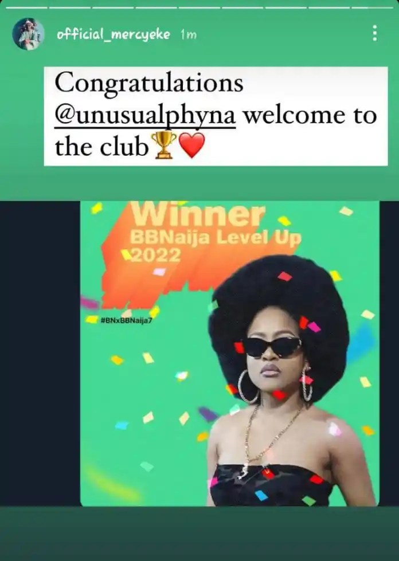Select the last story progress segment

point(373,7)
